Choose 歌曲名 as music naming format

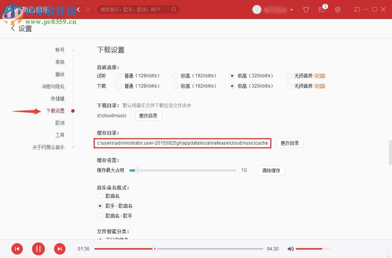99,196
